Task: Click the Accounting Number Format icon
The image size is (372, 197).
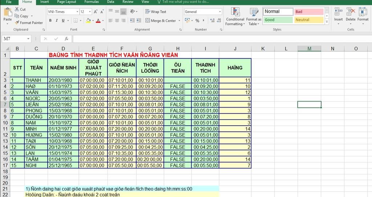Action: point(187,21)
